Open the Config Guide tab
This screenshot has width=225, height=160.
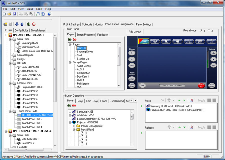(21, 30)
